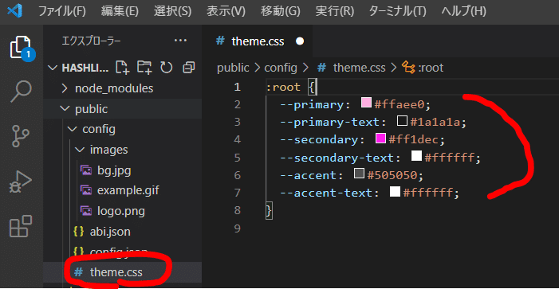The width and height of the screenshot is (559, 289).
Task: Click the CSS hash icon in editor tab
Action: [220, 41]
